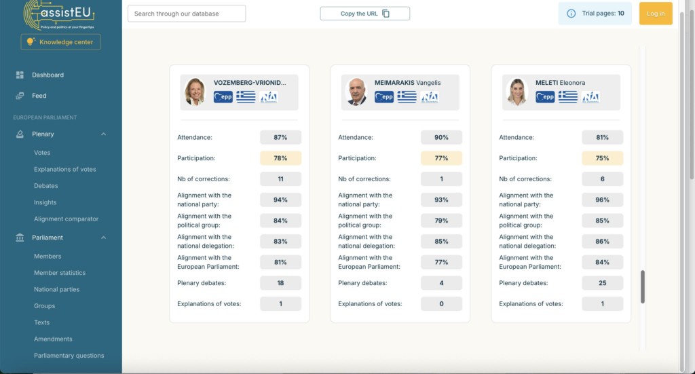The height and width of the screenshot is (374, 695).
Task: Go to Explanations of votes page
Action: coord(65,169)
